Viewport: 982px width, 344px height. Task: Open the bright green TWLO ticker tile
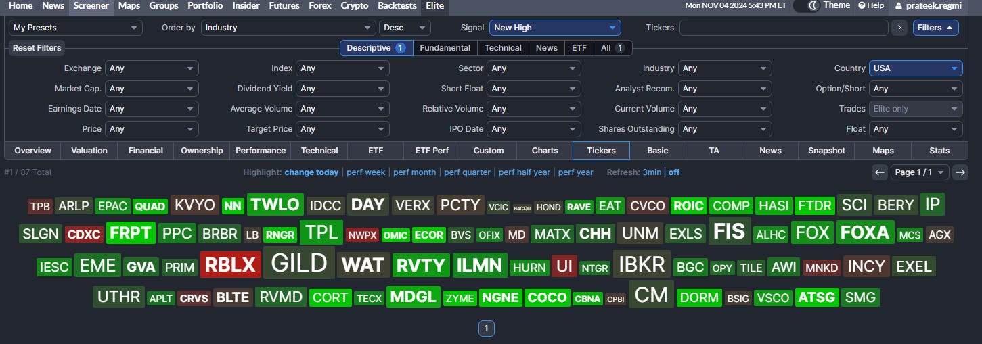pos(275,204)
